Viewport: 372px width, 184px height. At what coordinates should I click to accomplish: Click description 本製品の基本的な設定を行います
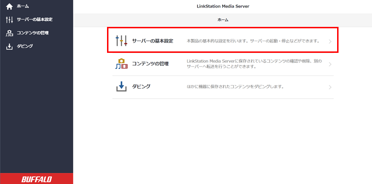[x=253, y=42]
